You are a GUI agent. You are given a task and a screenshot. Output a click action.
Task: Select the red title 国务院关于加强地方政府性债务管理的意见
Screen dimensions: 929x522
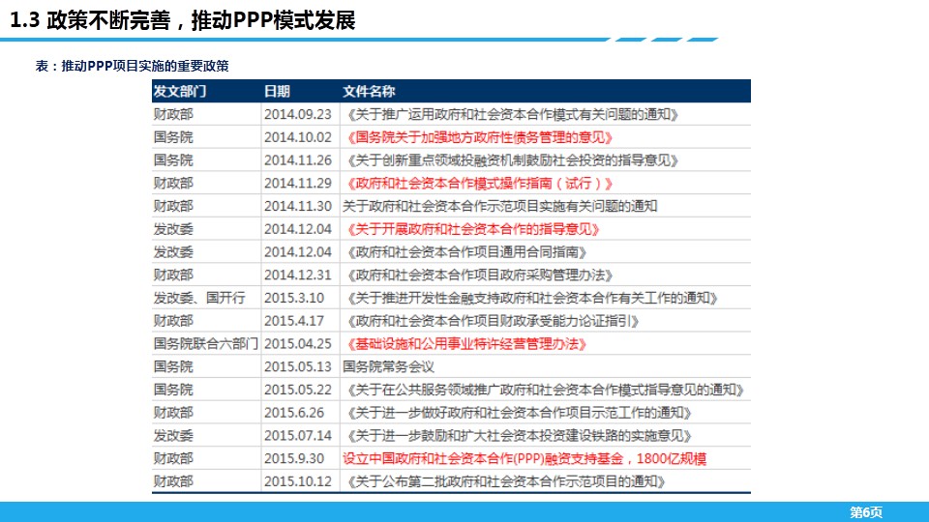coord(480,137)
